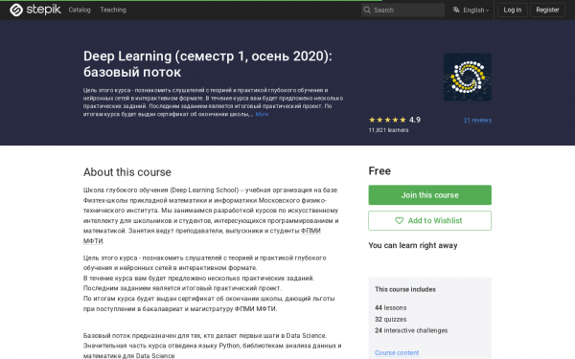Image resolution: width=575 pixels, height=359 pixels.
Task: Open the ФПМИ МФТИ link in description
Action: point(310,231)
